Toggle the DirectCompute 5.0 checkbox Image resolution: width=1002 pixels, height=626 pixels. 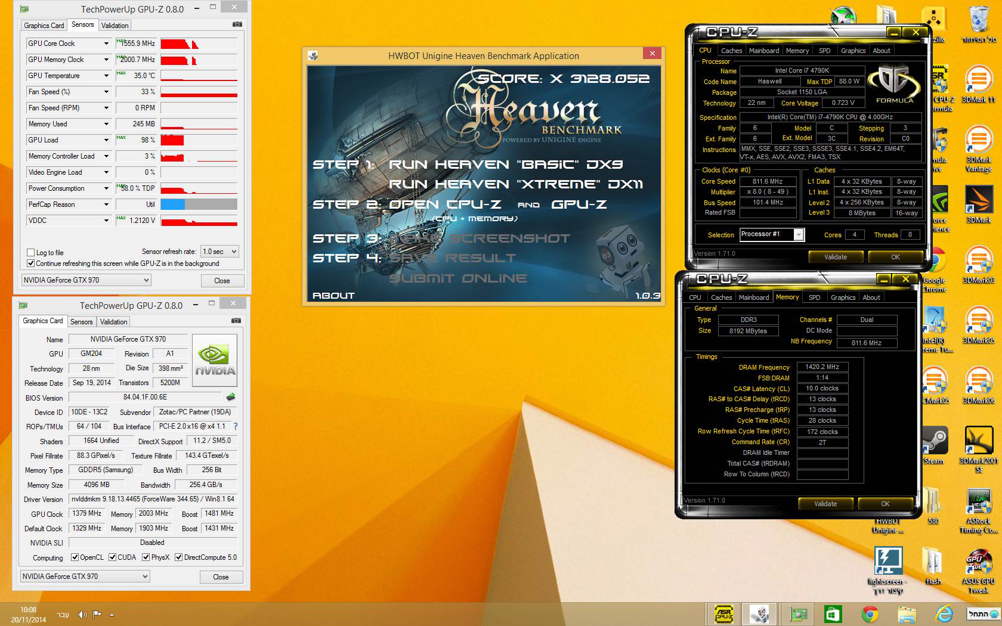pyautogui.click(x=178, y=557)
